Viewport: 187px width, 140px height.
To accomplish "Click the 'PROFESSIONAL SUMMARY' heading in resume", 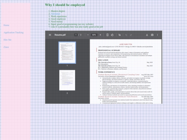I will click(109, 50).
